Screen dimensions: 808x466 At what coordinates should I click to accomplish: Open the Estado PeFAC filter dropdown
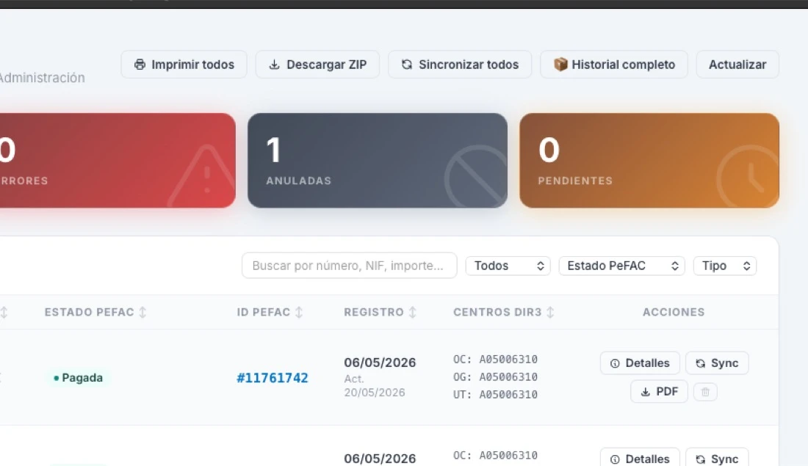pyautogui.click(x=622, y=266)
